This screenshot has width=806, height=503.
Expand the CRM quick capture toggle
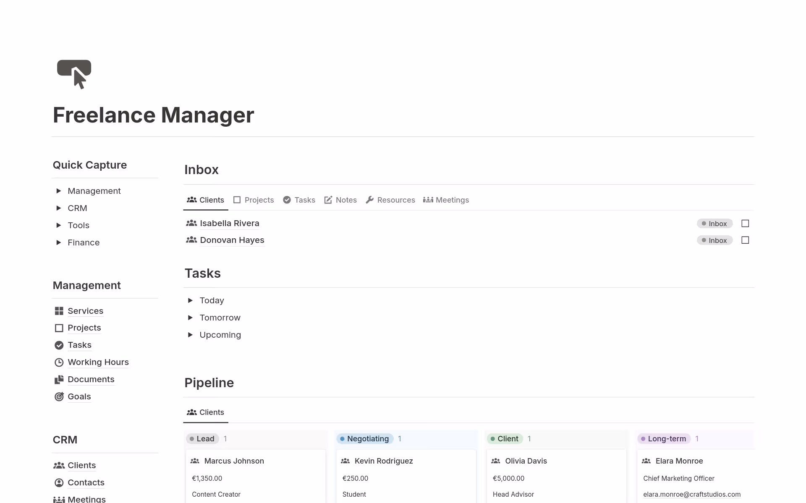tap(58, 208)
